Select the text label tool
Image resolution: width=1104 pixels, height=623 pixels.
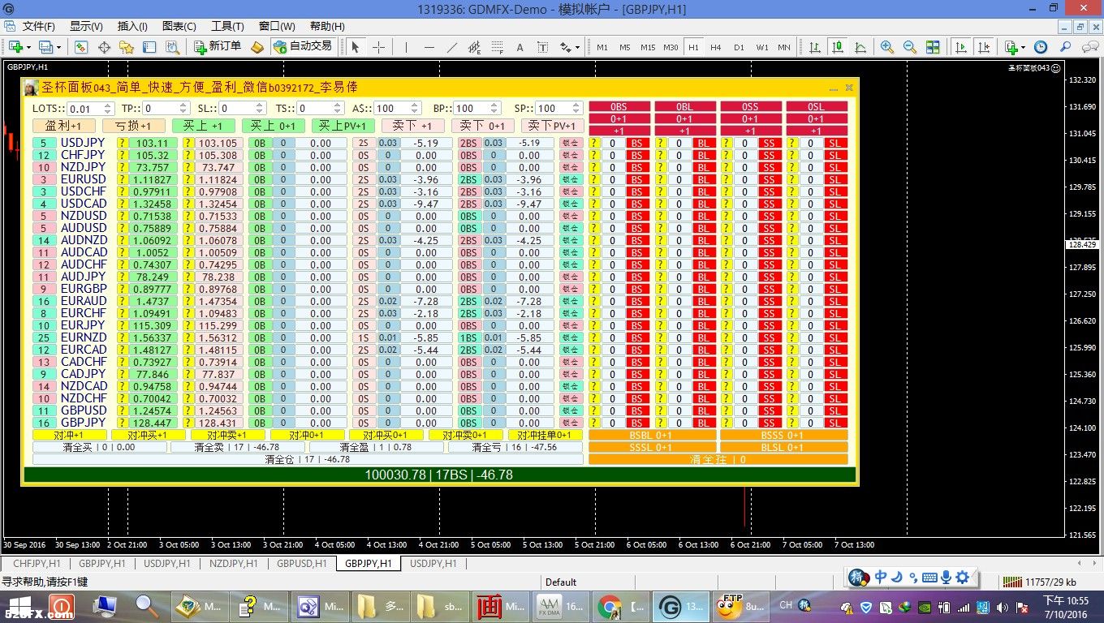tap(543, 47)
